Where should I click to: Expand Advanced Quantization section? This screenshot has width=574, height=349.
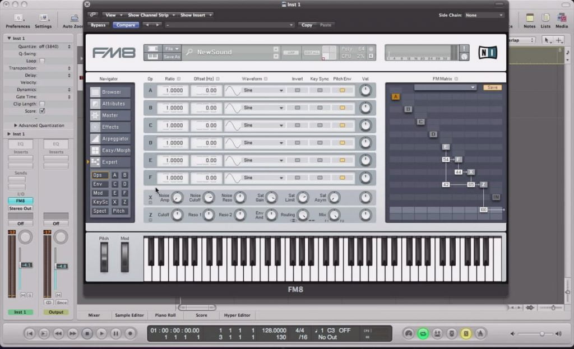tap(39, 125)
